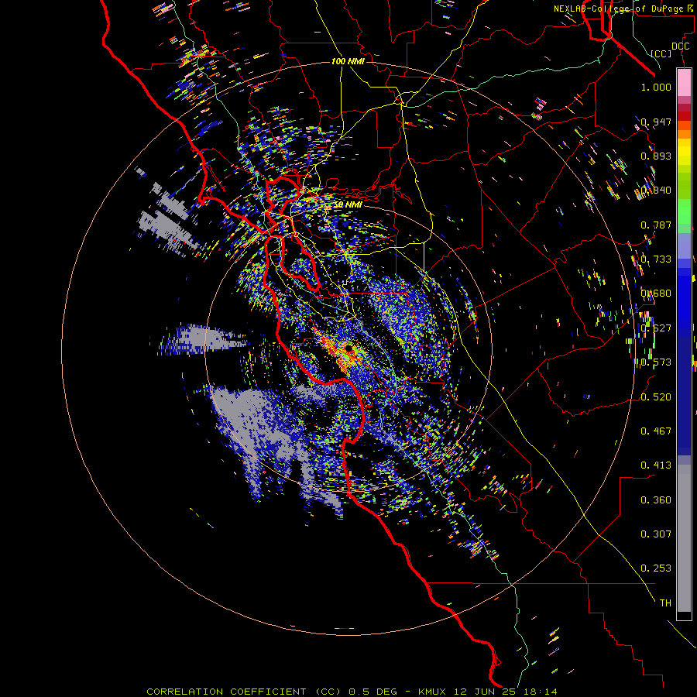Click the 0.573 legend value
Viewport: 697px width, 697px height.
pos(656,362)
